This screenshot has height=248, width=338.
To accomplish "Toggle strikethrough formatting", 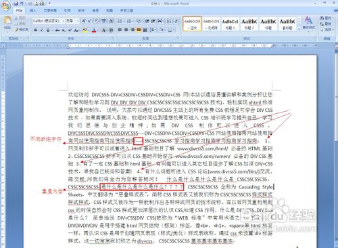I will [57, 30].
